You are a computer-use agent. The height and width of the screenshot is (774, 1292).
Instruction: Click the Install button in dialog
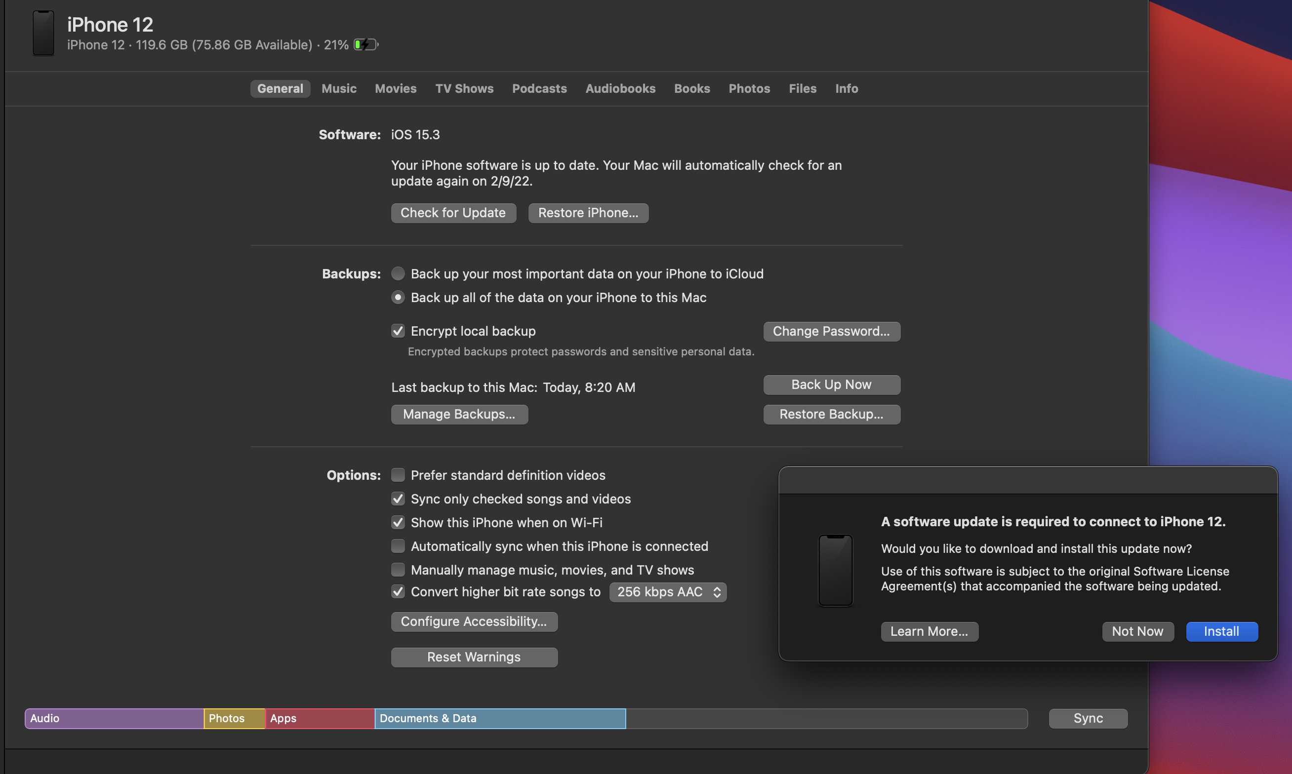click(x=1221, y=631)
